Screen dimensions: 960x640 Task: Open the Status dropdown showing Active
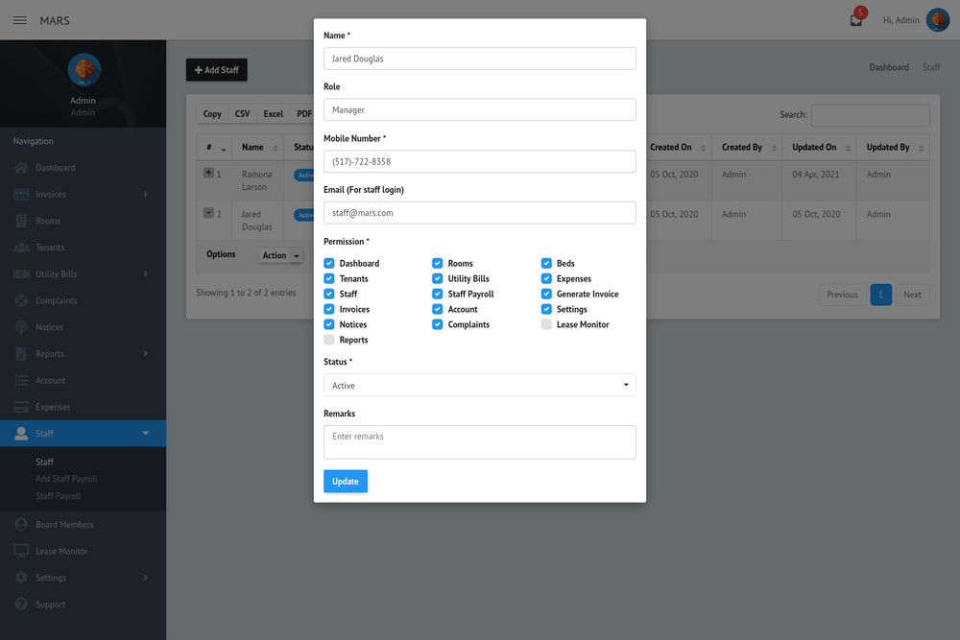[478, 384]
